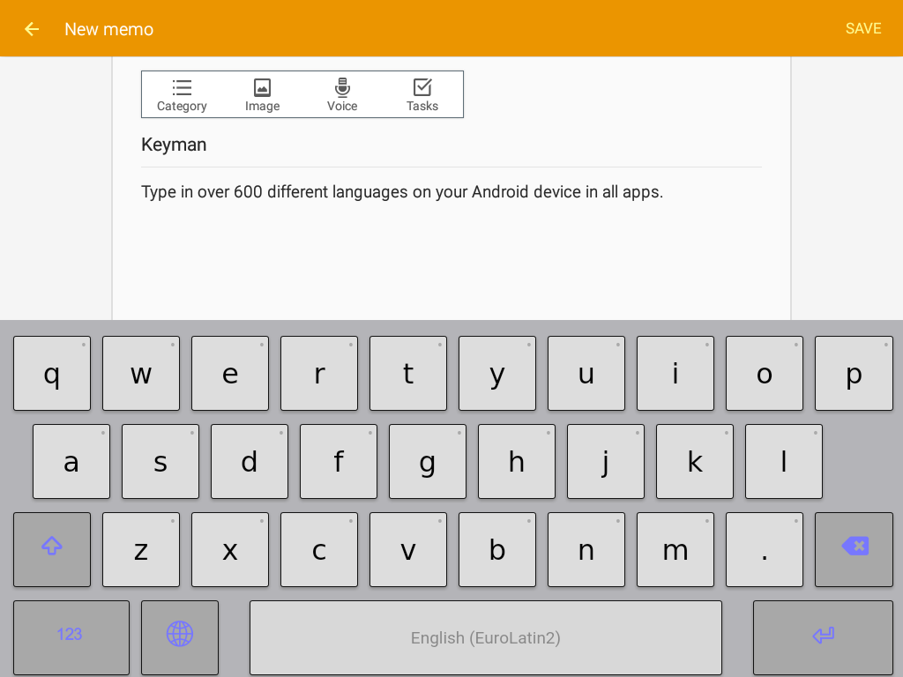Tap the 'z' key
903x677 pixels.
141,549
